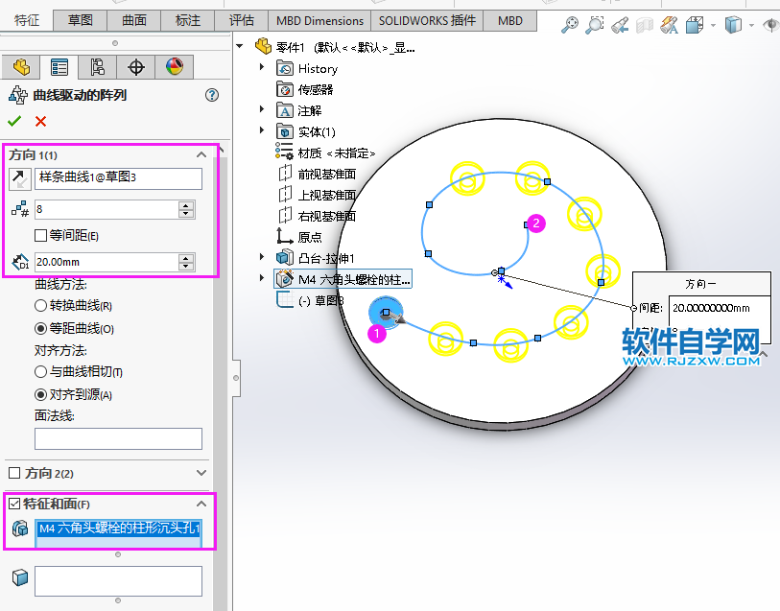Open the Display Style icon
Viewport: 780px width, 611px height.
point(733,23)
